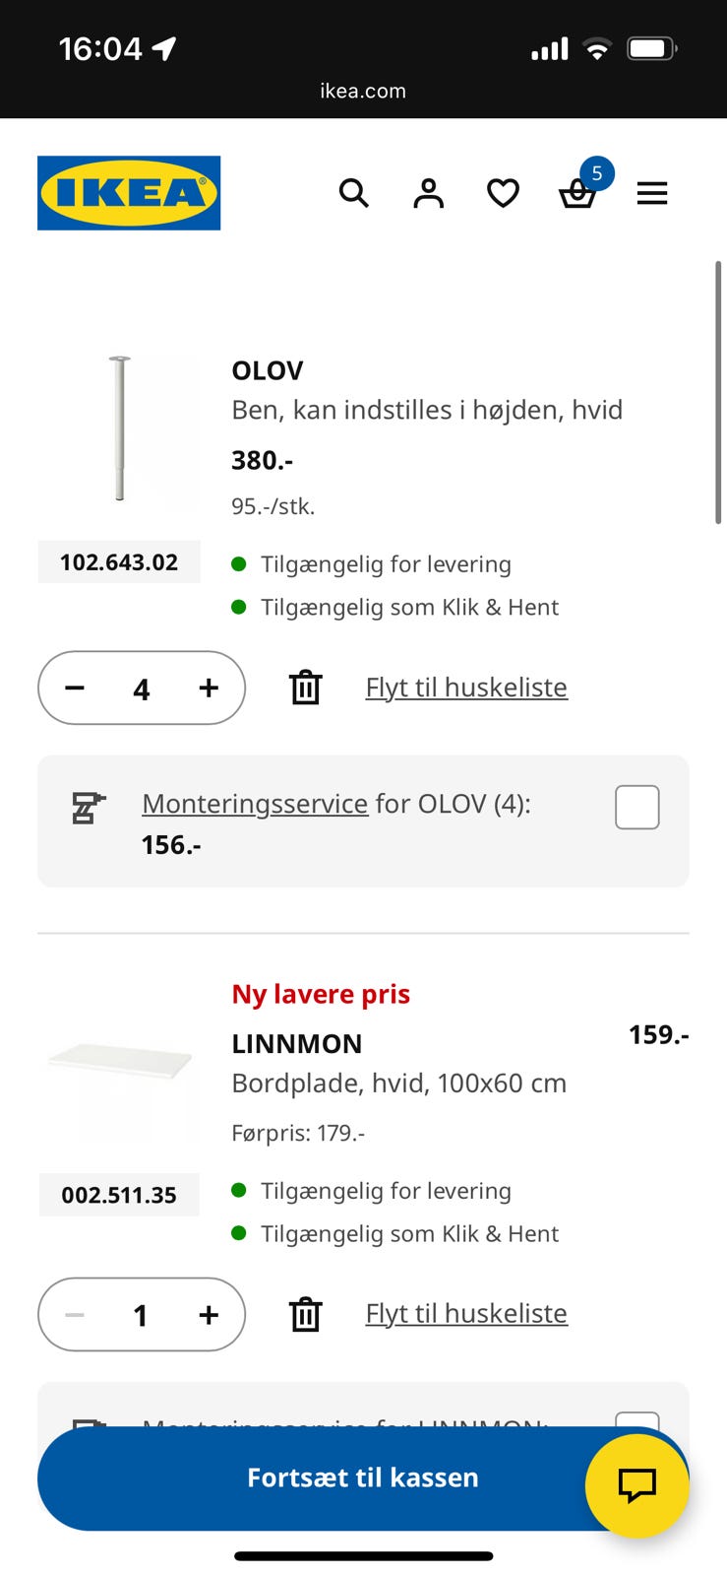The width and height of the screenshot is (727, 1576).
Task: Delete LINNMON using the trash icon
Action: (306, 1314)
